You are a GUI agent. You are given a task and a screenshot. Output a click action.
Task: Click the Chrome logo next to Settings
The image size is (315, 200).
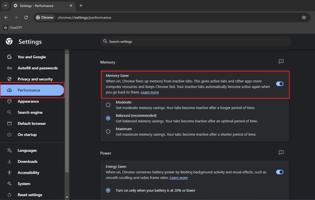(9, 42)
